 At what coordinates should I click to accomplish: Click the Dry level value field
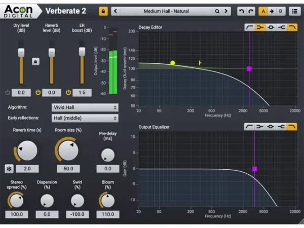21,93
